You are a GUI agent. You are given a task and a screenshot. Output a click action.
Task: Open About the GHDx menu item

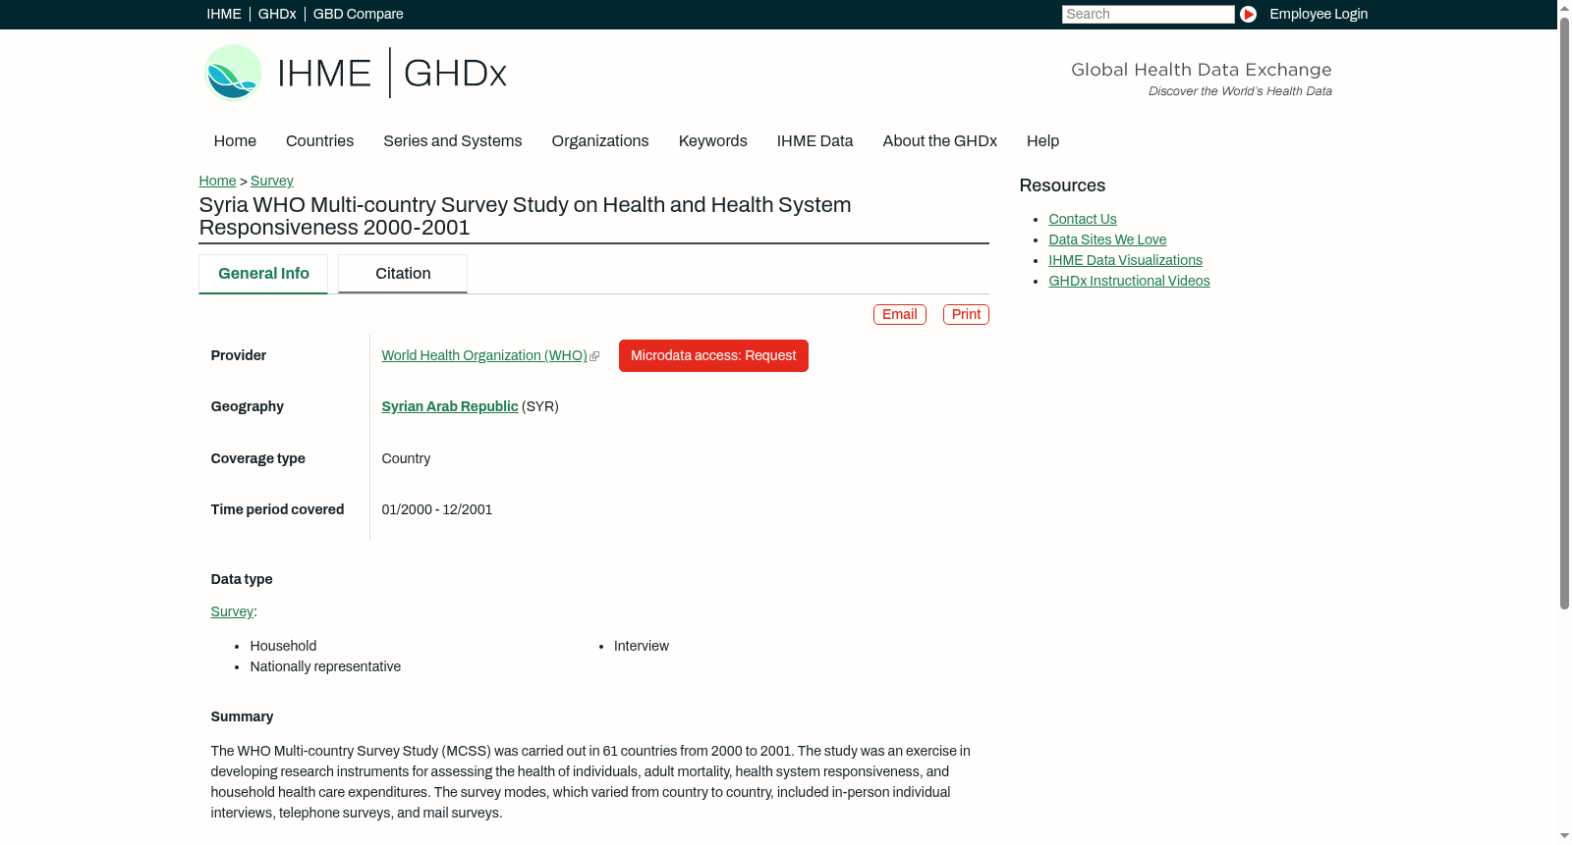coord(940,140)
